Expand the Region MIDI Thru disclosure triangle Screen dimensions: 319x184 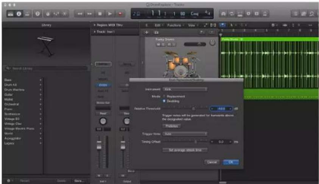click(x=95, y=25)
